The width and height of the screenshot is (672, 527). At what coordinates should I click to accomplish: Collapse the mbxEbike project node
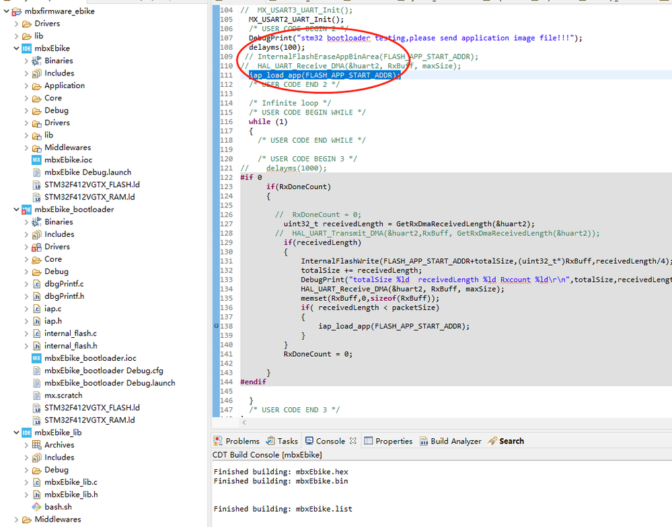16,48
